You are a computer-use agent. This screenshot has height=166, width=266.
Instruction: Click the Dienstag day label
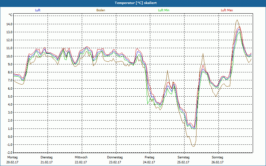click(47, 157)
